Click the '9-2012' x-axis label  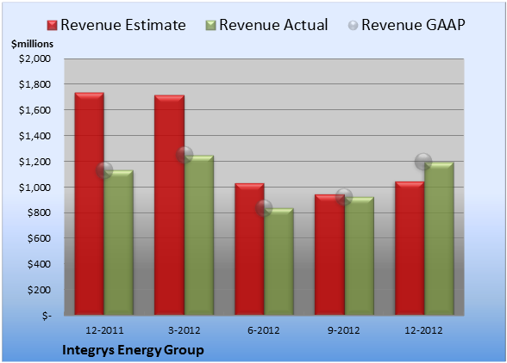344,330
